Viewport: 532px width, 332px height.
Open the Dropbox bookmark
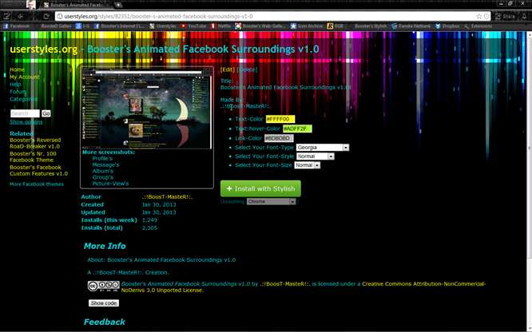(x=447, y=26)
